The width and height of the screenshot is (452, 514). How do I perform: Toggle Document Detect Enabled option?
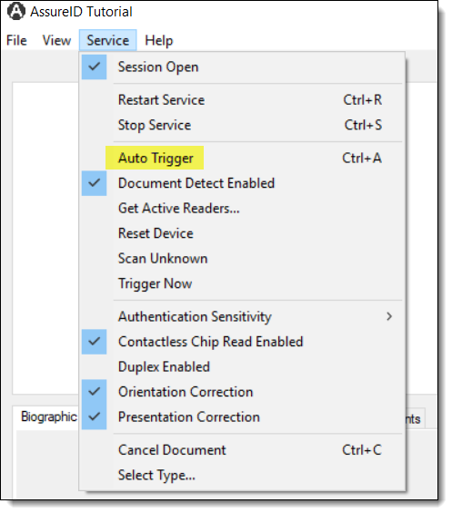[95, 183]
